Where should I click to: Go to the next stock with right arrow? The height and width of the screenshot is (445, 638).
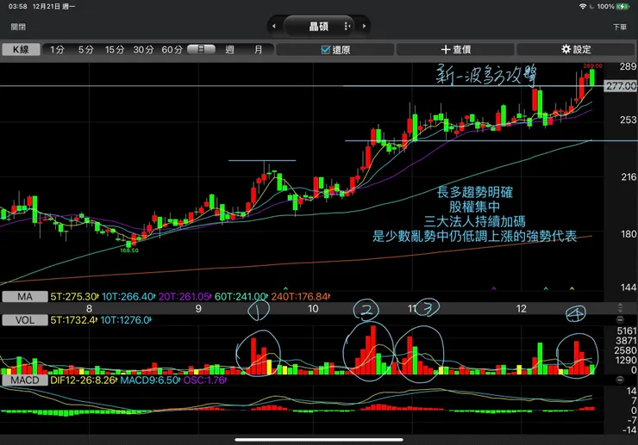click(364, 27)
